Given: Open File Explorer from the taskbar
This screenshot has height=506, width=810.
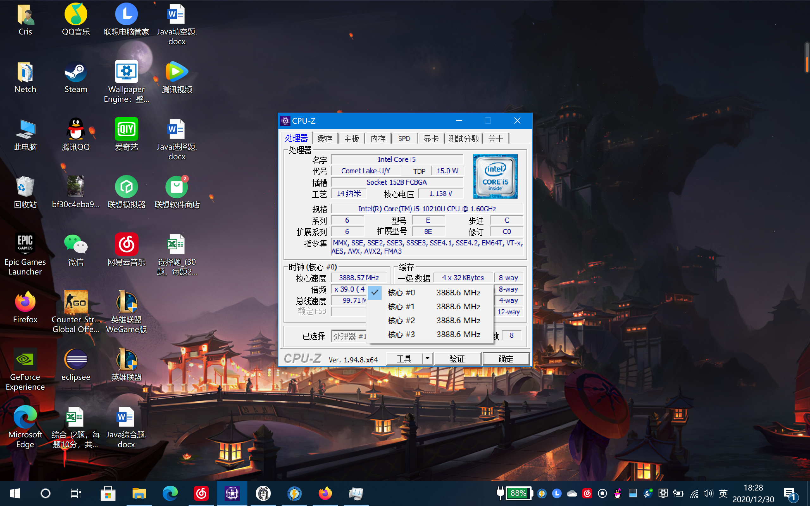Looking at the screenshot, I should pos(139,493).
